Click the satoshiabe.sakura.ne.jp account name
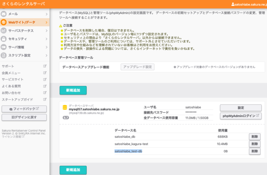The height and width of the screenshot is (175, 267). (x=251, y=5)
